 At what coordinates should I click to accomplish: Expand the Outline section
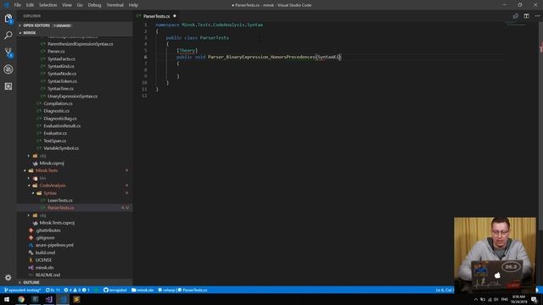[x=75, y=282]
